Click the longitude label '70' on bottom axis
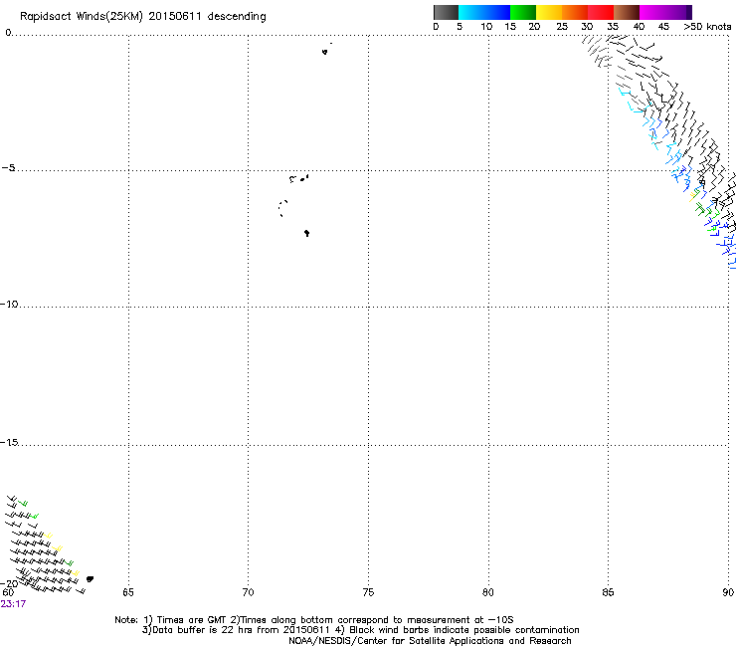 pyautogui.click(x=248, y=592)
